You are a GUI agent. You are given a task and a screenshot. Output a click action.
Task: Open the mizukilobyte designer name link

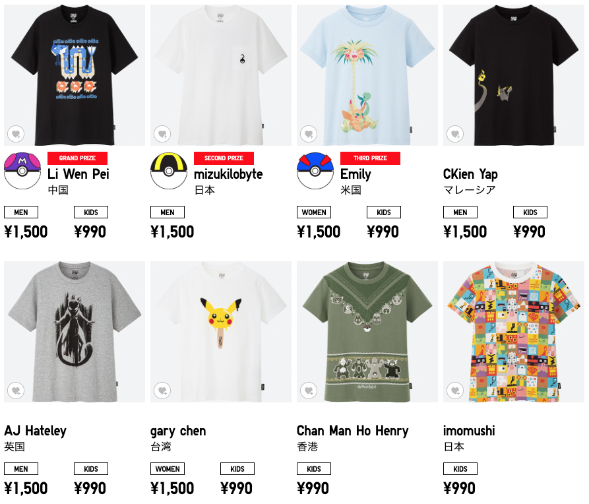click(228, 174)
